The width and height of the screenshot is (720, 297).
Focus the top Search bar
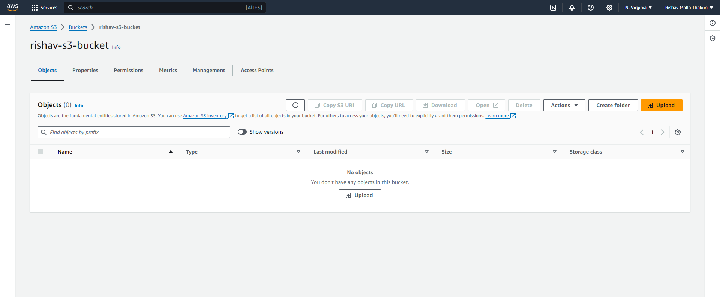tap(165, 8)
